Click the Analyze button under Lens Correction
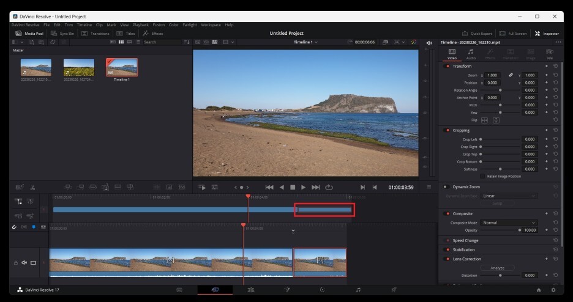This screenshot has height=302, width=573. 497,268
